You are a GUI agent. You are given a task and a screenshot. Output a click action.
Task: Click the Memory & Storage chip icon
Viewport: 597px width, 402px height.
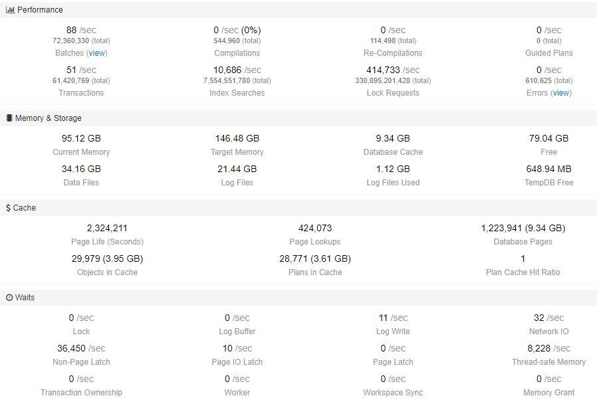point(9,118)
